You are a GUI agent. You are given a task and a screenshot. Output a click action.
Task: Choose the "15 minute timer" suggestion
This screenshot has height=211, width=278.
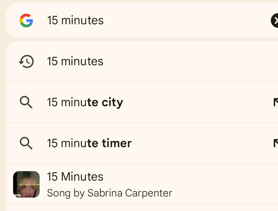click(x=142, y=143)
